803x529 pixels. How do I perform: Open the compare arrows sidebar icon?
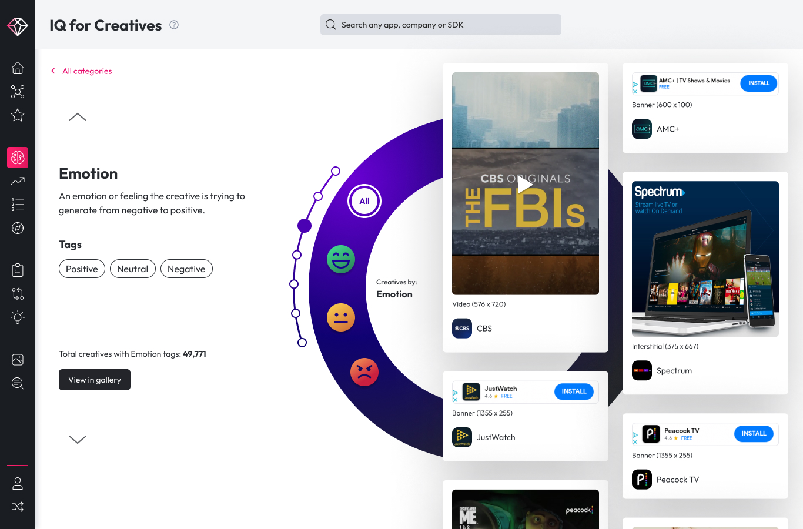point(18,294)
